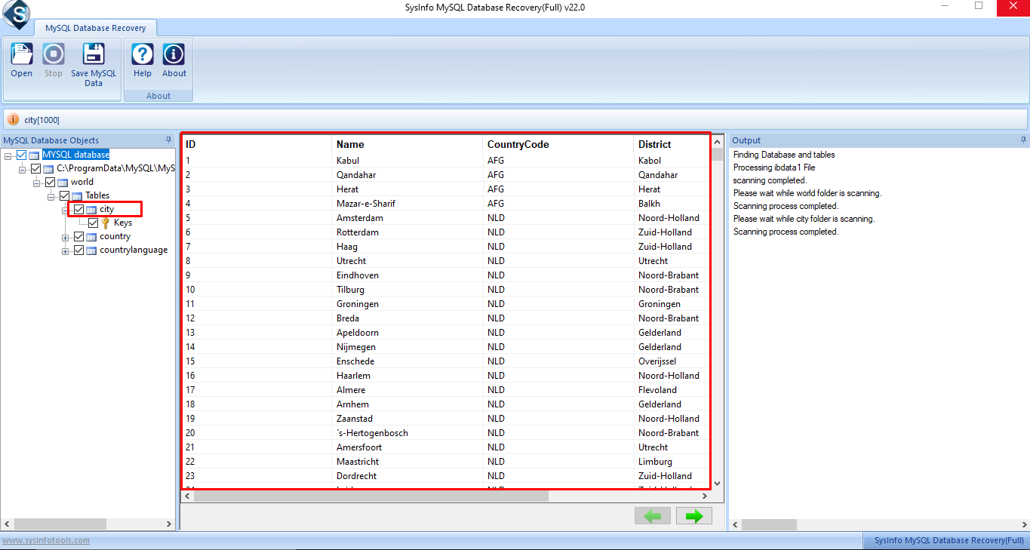Click the CountryCode column header
This screenshot has width=1030, height=550.
[x=518, y=144]
